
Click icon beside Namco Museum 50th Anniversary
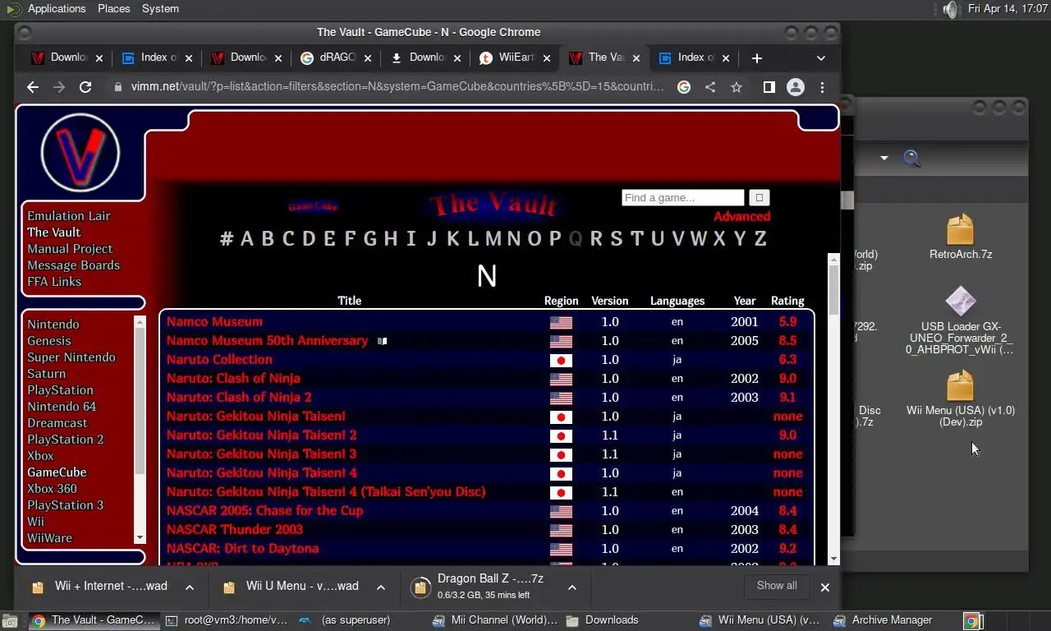coord(382,341)
